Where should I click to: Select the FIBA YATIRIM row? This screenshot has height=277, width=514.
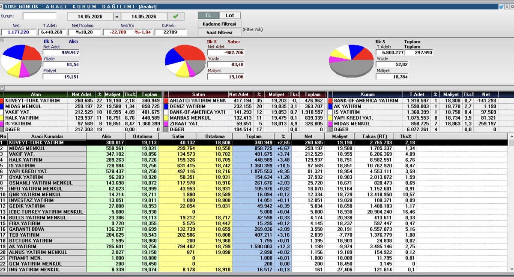[253, 223]
